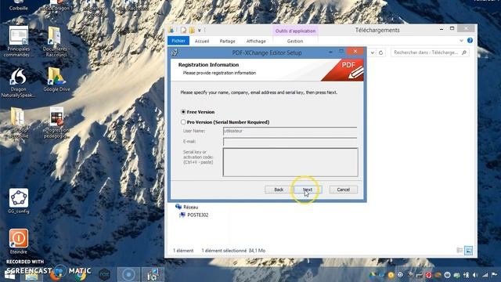Click the setup installer title icon
The height and width of the screenshot is (282, 501).
click(175, 52)
